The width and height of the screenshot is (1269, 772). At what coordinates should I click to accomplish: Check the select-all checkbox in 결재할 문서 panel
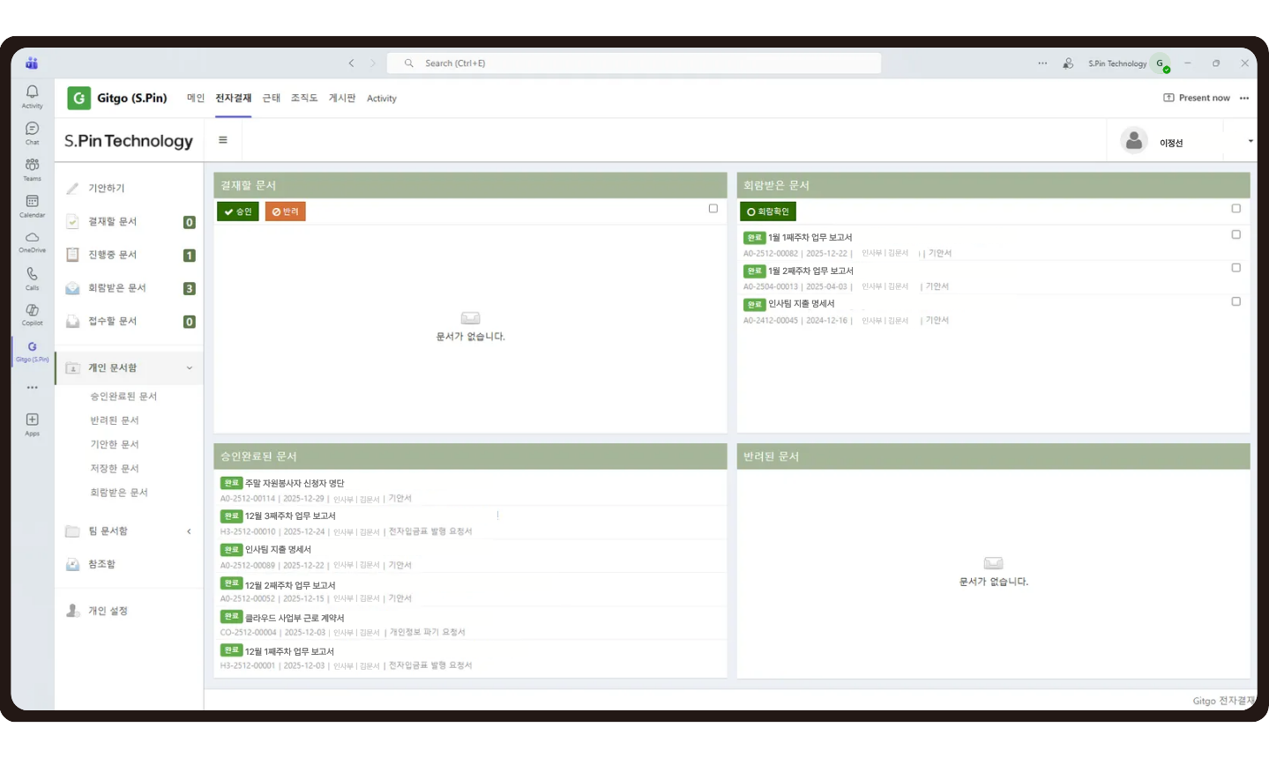713,209
